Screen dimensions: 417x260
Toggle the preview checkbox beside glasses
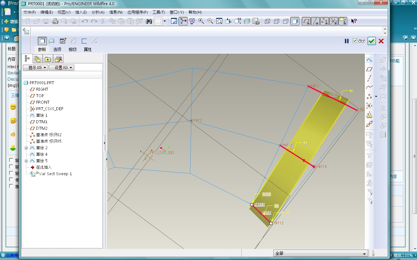pyautogui.click(x=355, y=41)
